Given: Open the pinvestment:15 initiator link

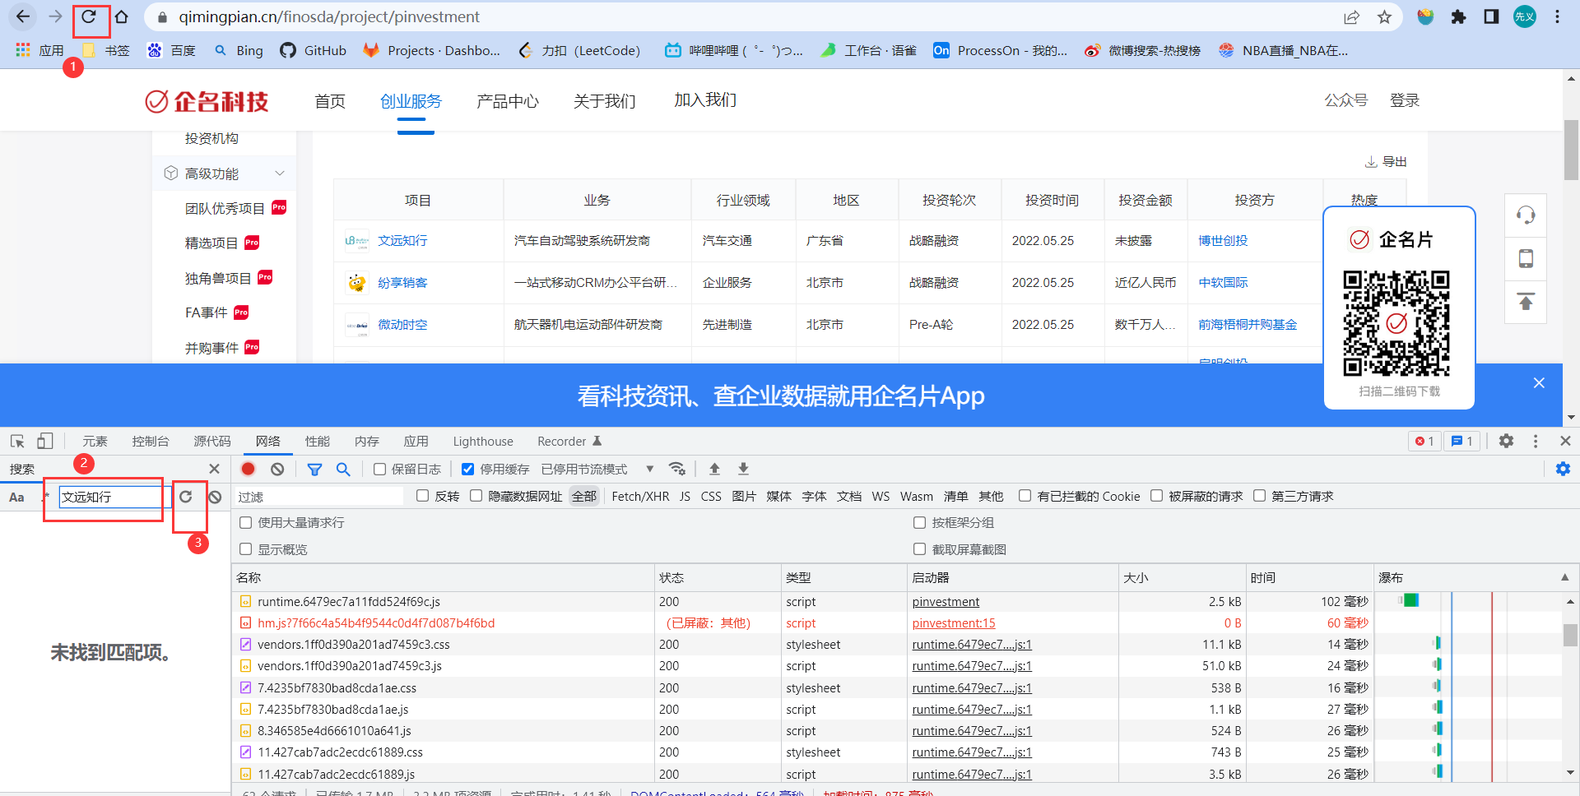Looking at the screenshot, I should coord(954,623).
